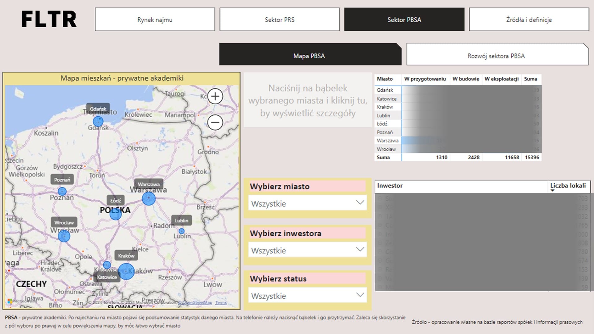
Task: Click the Warszawa bubble on map
Action: 148,198
